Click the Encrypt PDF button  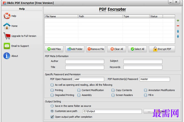pyautogui.click(x=162, y=49)
